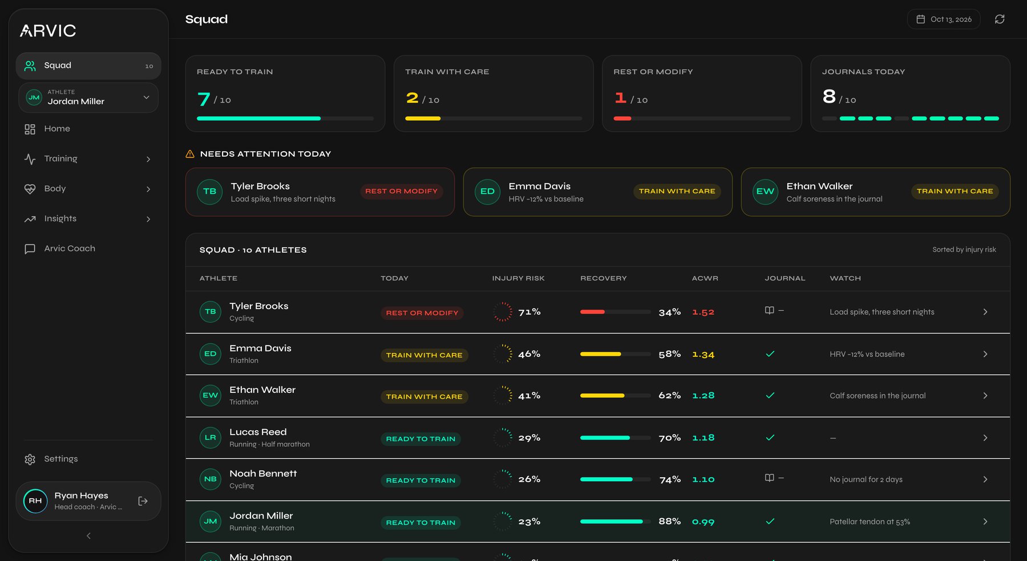Click Tyler Brooks ACWR value 1.52

pos(703,312)
